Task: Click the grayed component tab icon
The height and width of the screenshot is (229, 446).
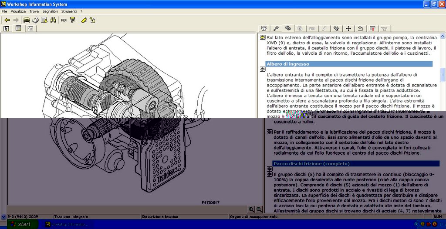Action: (300, 28)
